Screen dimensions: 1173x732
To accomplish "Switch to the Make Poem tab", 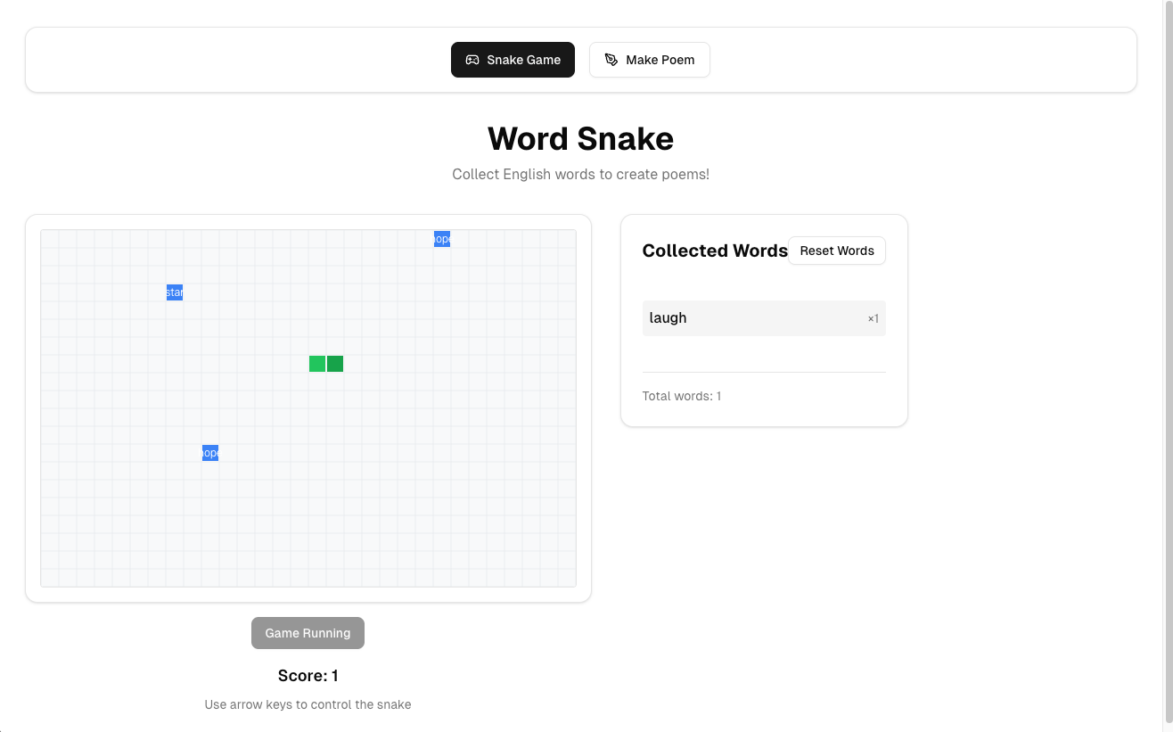I will 649,60.
